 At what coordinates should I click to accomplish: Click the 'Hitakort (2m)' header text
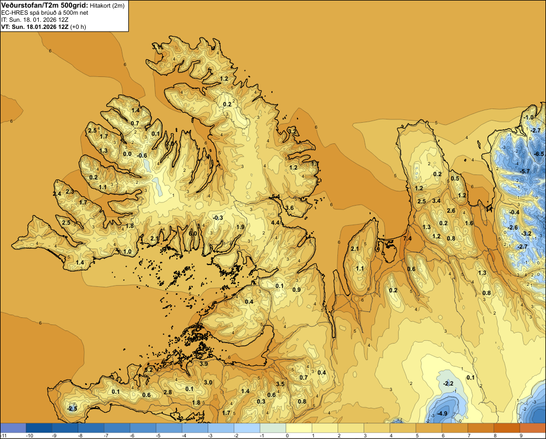click(x=107, y=5)
